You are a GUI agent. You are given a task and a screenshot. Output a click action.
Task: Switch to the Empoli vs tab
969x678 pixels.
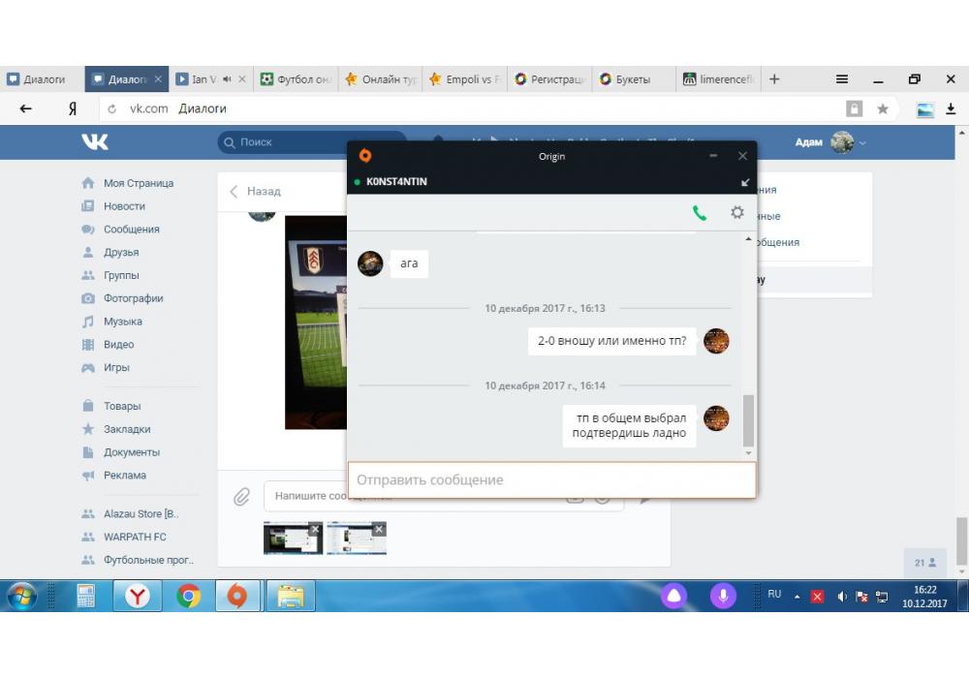pos(465,79)
